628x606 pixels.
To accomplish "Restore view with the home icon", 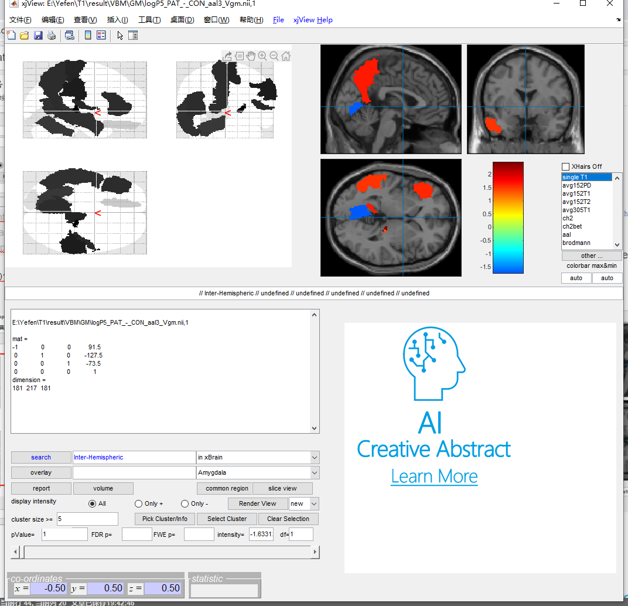I will coord(285,56).
